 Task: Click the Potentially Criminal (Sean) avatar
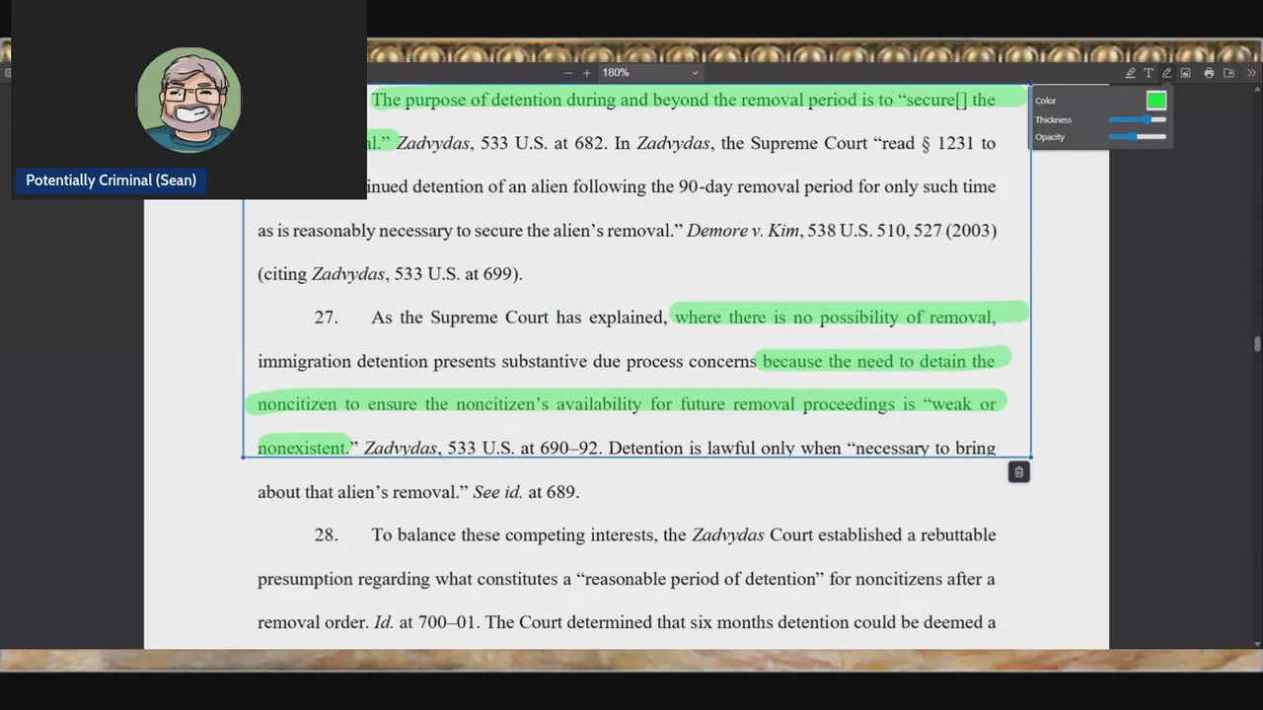tap(188, 100)
